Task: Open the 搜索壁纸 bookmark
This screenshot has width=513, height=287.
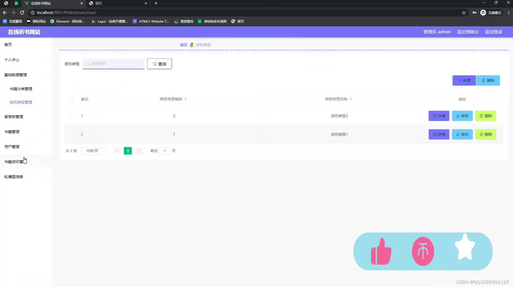Action: (x=184, y=21)
